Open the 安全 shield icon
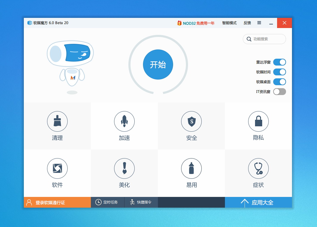The height and width of the screenshot is (227, 317). (x=192, y=121)
